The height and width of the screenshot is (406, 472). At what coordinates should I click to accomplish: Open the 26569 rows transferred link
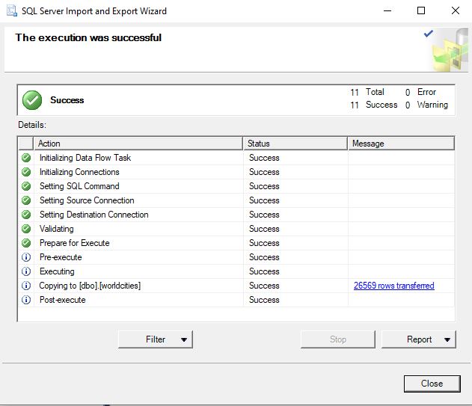393,286
